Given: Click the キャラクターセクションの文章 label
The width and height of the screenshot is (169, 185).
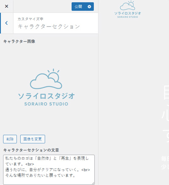Looking at the screenshot, I should 31,150.
